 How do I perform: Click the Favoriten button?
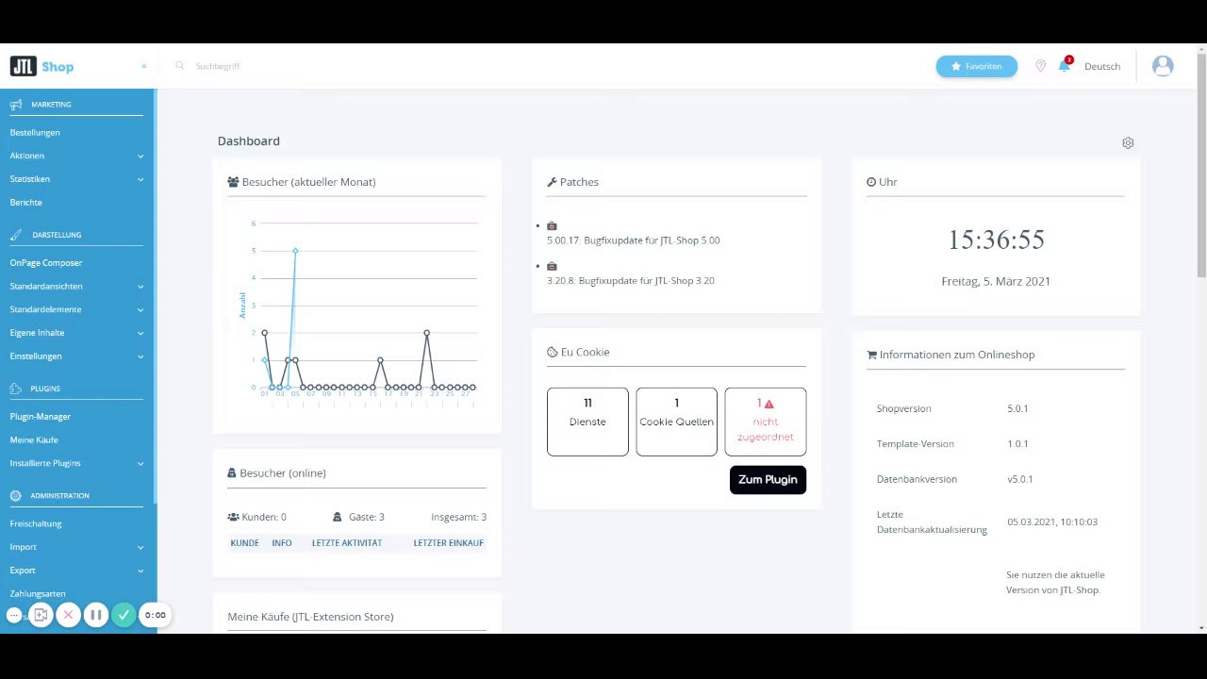[x=977, y=66]
